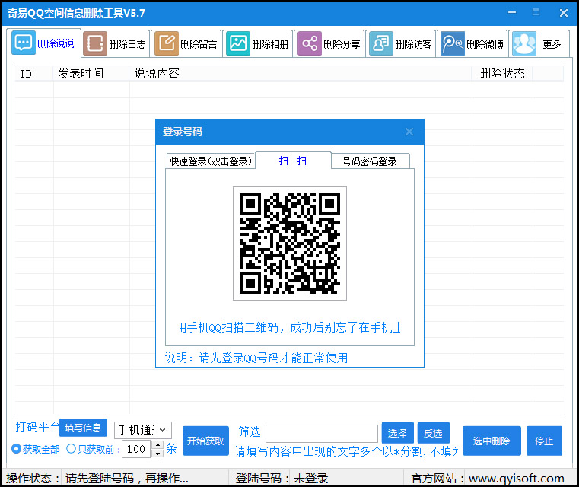Image resolution: width=579 pixels, height=487 pixels.
Task: Switch to the 号码密码登录 tab
Action: point(370,161)
